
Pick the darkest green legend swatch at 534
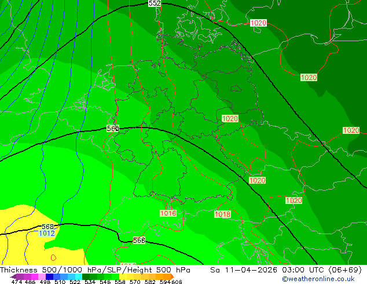(x=86, y=276)
